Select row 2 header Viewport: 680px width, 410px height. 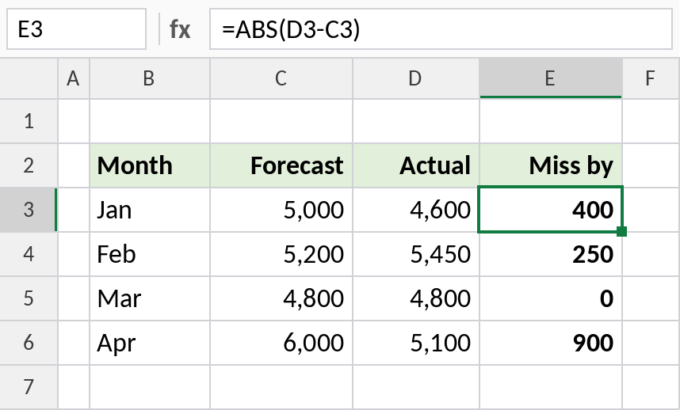coord(29,165)
